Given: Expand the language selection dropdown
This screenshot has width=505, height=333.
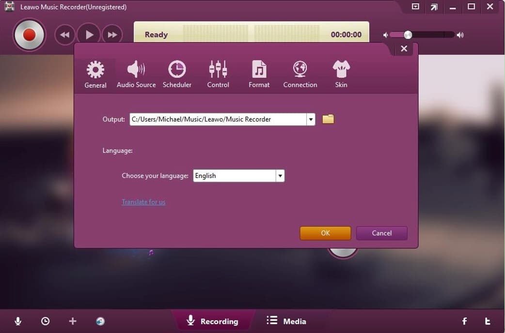Looking at the screenshot, I should pyautogui.click(x=280, y=176).
